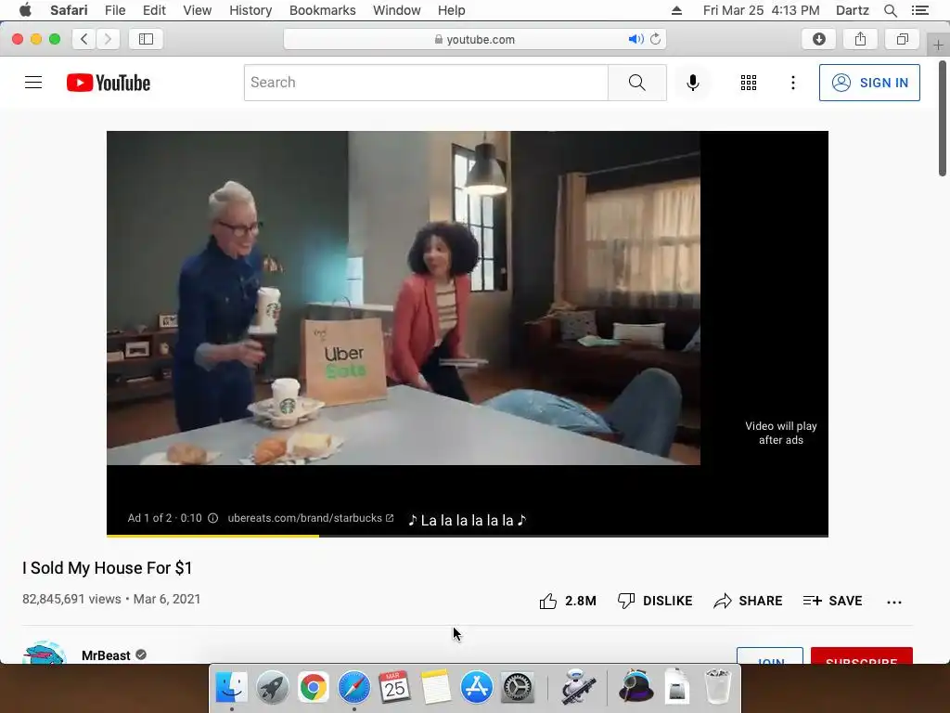Share the video using SHARE

[748, 601]
